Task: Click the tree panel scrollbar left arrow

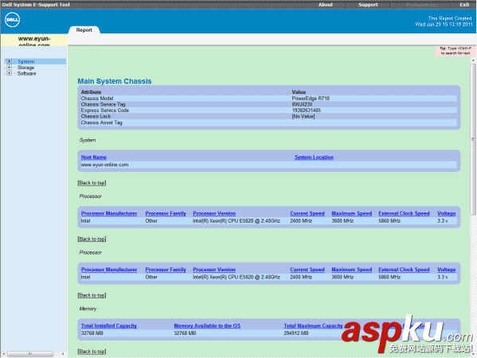Action: point(4,354)
